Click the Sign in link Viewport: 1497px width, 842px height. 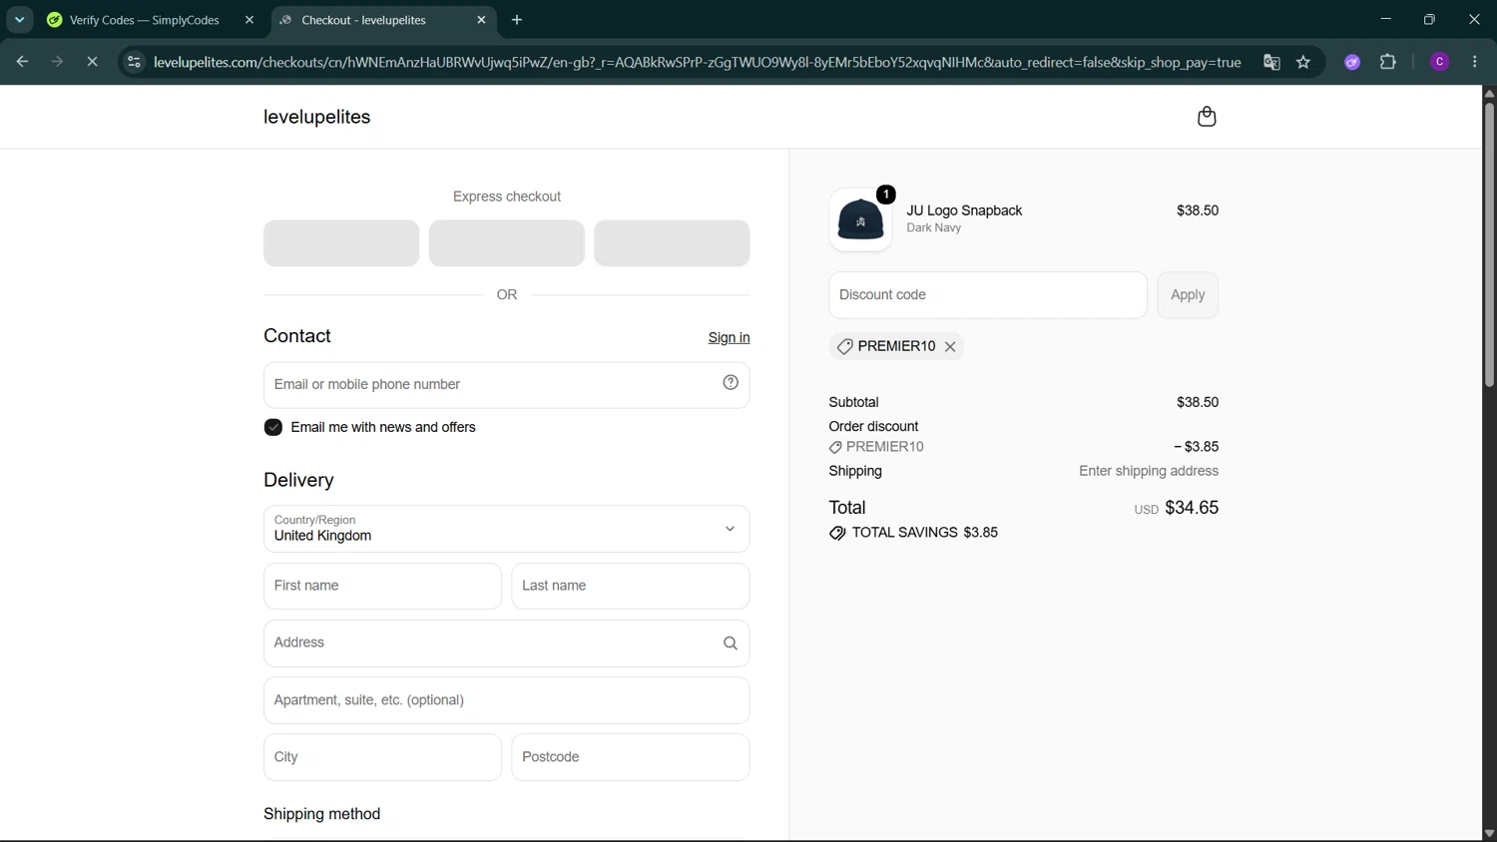[x=729, y=337]
